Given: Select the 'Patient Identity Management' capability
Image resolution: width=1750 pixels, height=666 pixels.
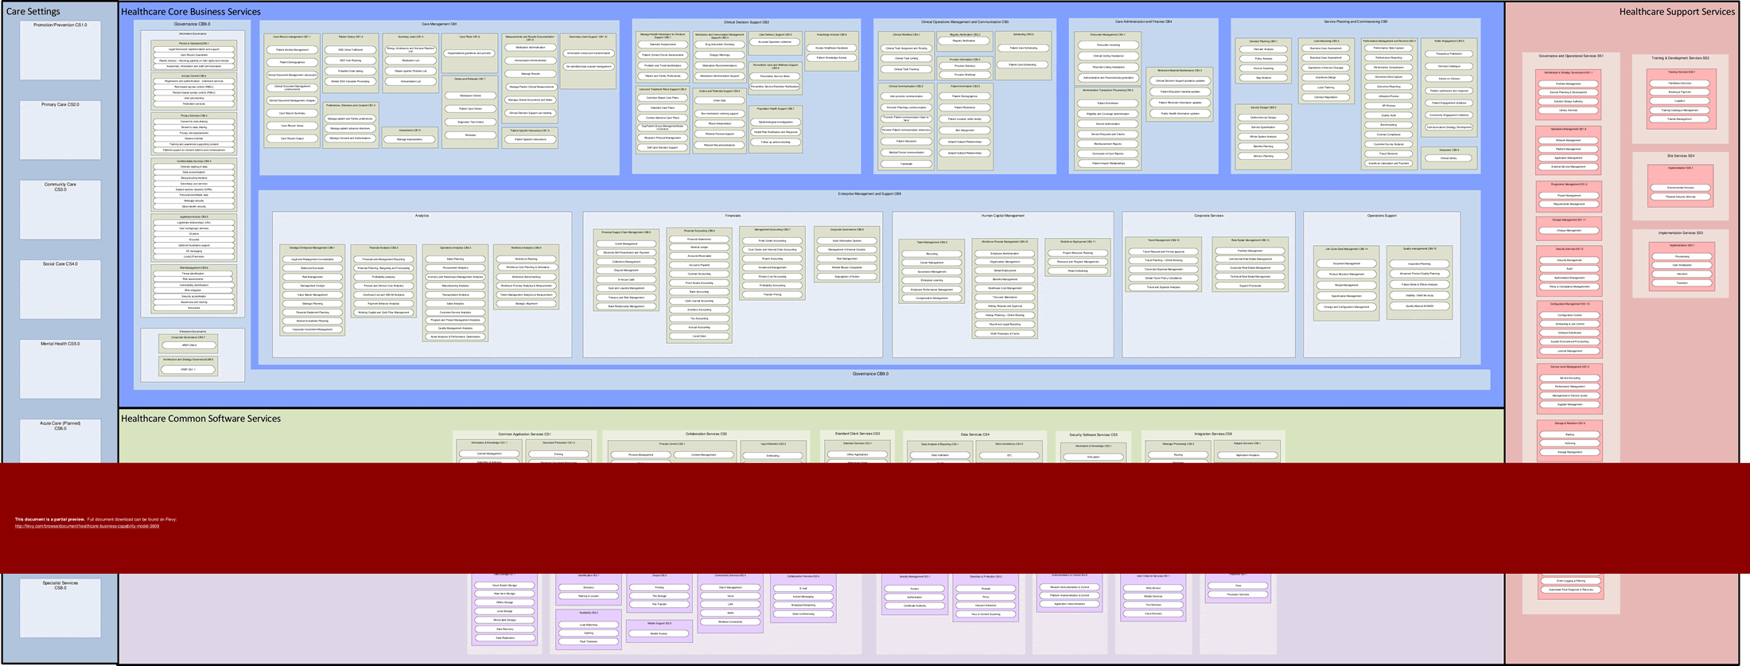Looking at the screenshot, I should (292, 50).
